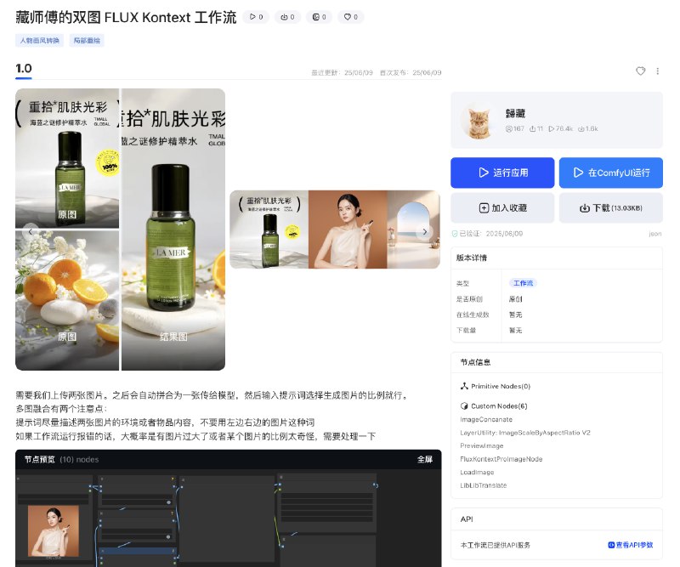Viewport: 680px width, 567px height.
Task: Click the Primitive Nodes(0) label
Action: pos(501,386)
